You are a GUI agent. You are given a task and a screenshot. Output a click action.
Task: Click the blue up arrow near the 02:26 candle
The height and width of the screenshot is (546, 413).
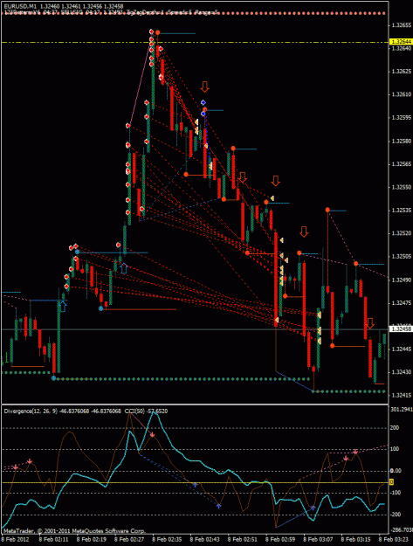(x=123, y=268)
